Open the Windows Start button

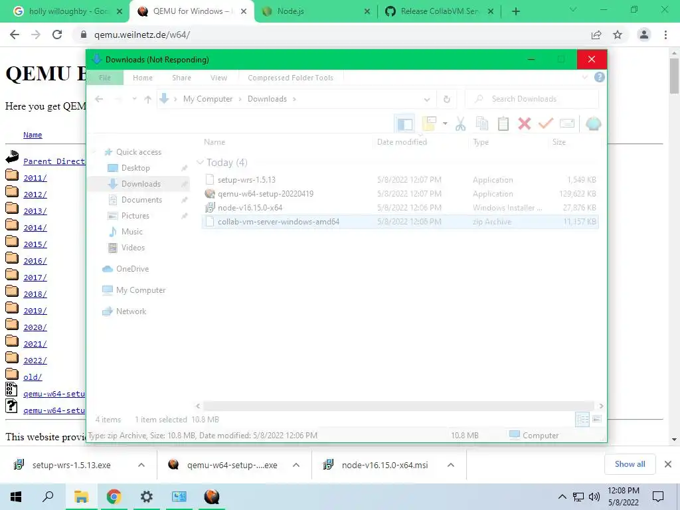pyautogui.click(x=16, y=497)
